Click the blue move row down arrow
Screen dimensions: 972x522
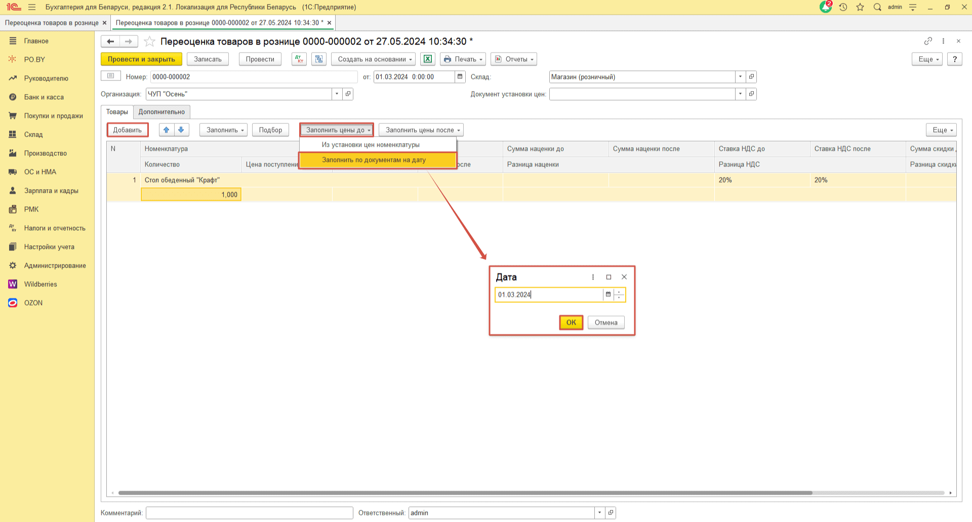click(181, 130)
